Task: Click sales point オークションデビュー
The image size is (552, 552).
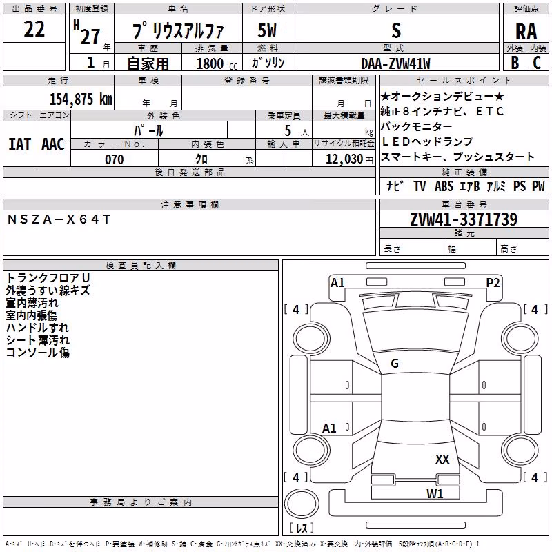Action: pyautogui.click(x=442, y=96)
